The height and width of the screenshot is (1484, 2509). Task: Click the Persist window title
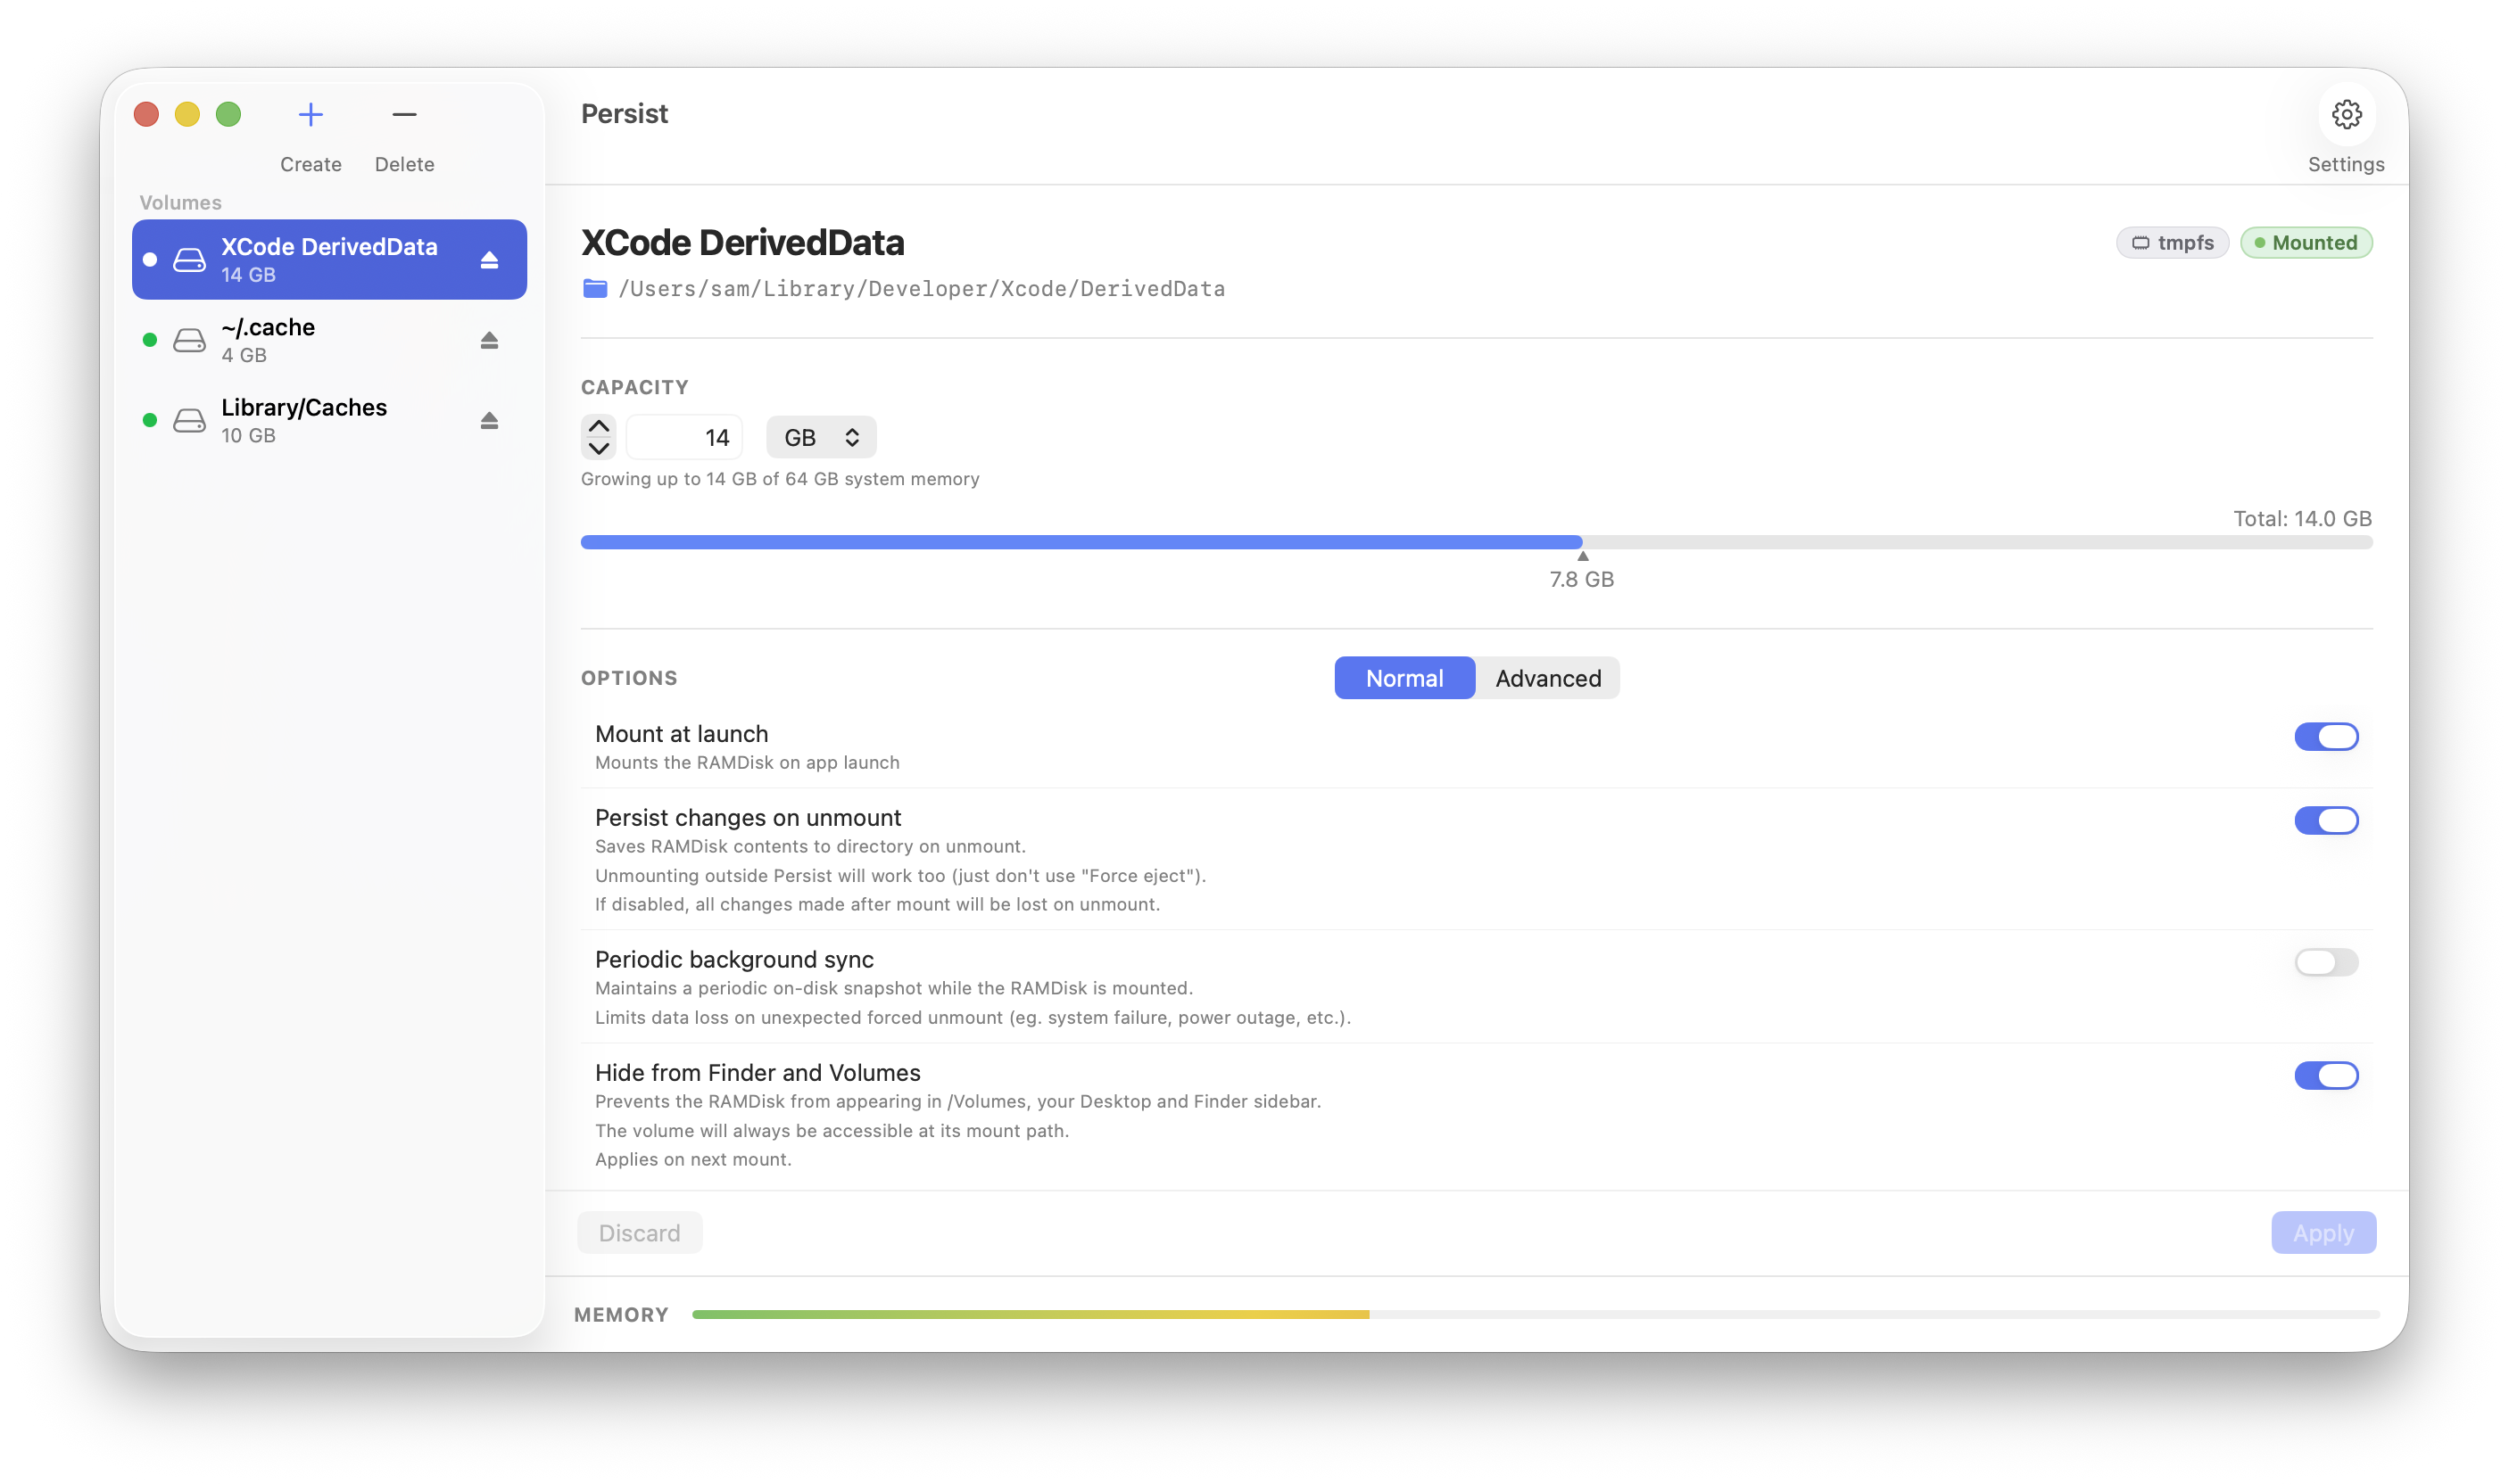[x=625, y=114]
